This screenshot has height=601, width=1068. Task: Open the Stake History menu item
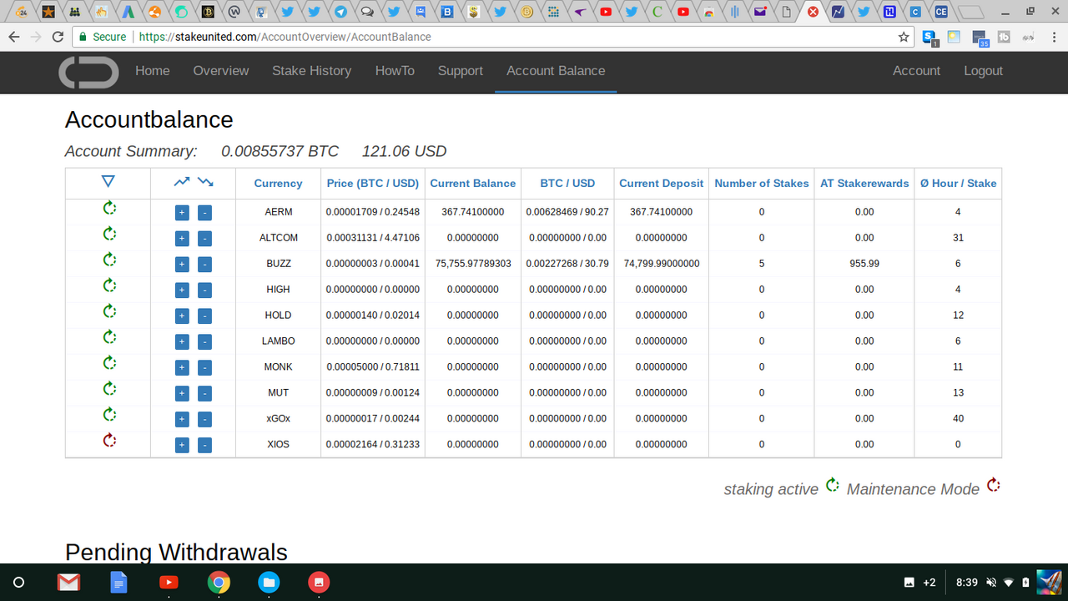click(311, 71)
